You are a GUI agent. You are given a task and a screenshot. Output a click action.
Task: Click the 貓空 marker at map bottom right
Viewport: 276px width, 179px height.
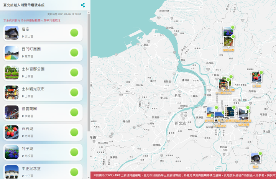coord(255,159)
